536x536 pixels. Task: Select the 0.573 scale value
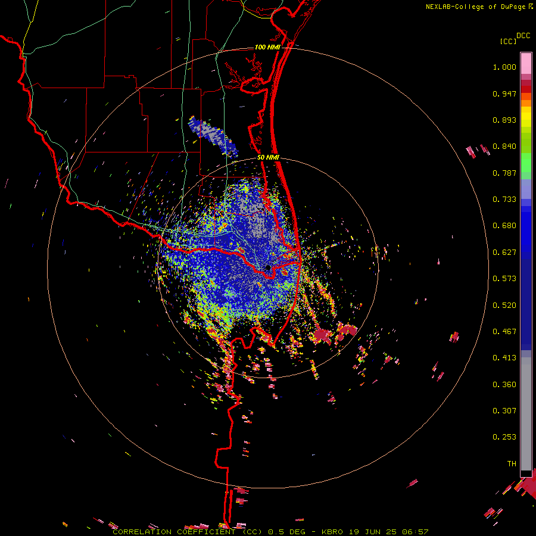click(504, 279)
